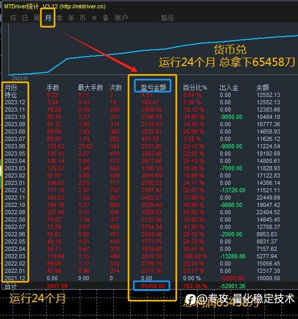The width and height of the screenshot is (298, 319).
Task: Select the 2023.12 month row
Action: coord(142,102)
